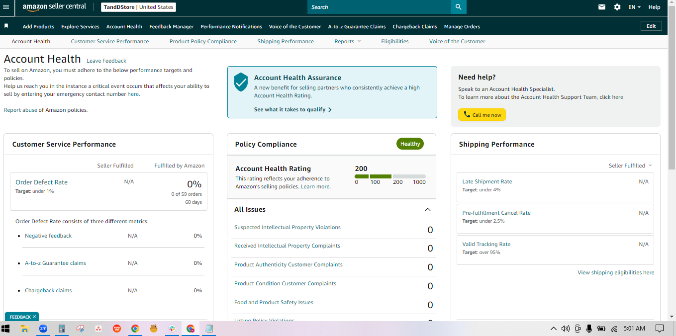This screenshot has height=336, width=676.
Task: Click View shipping eligibilities here link
Action: (x=616, y=272)
